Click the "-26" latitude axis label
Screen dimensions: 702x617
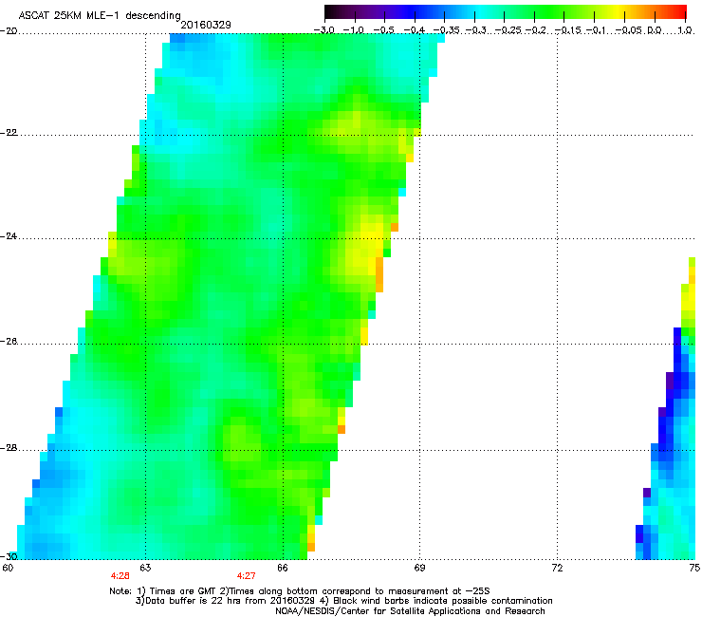pyautogui.click(x=9, y=342)
